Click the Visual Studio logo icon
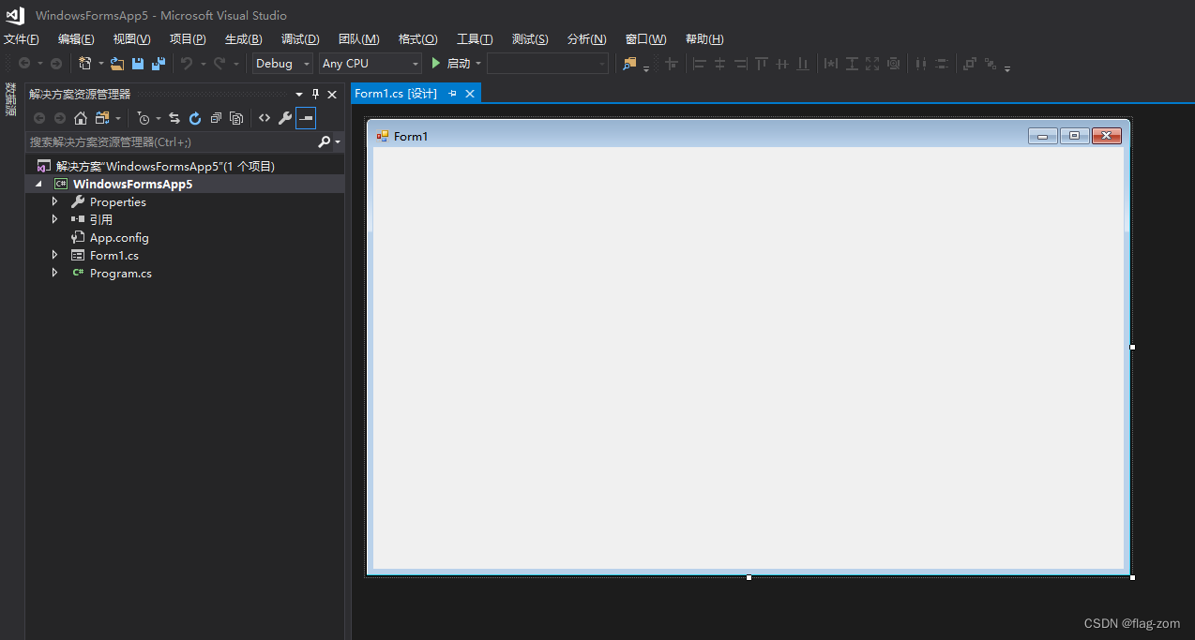The image size is (1195, 640). click(x=14, y=15)
